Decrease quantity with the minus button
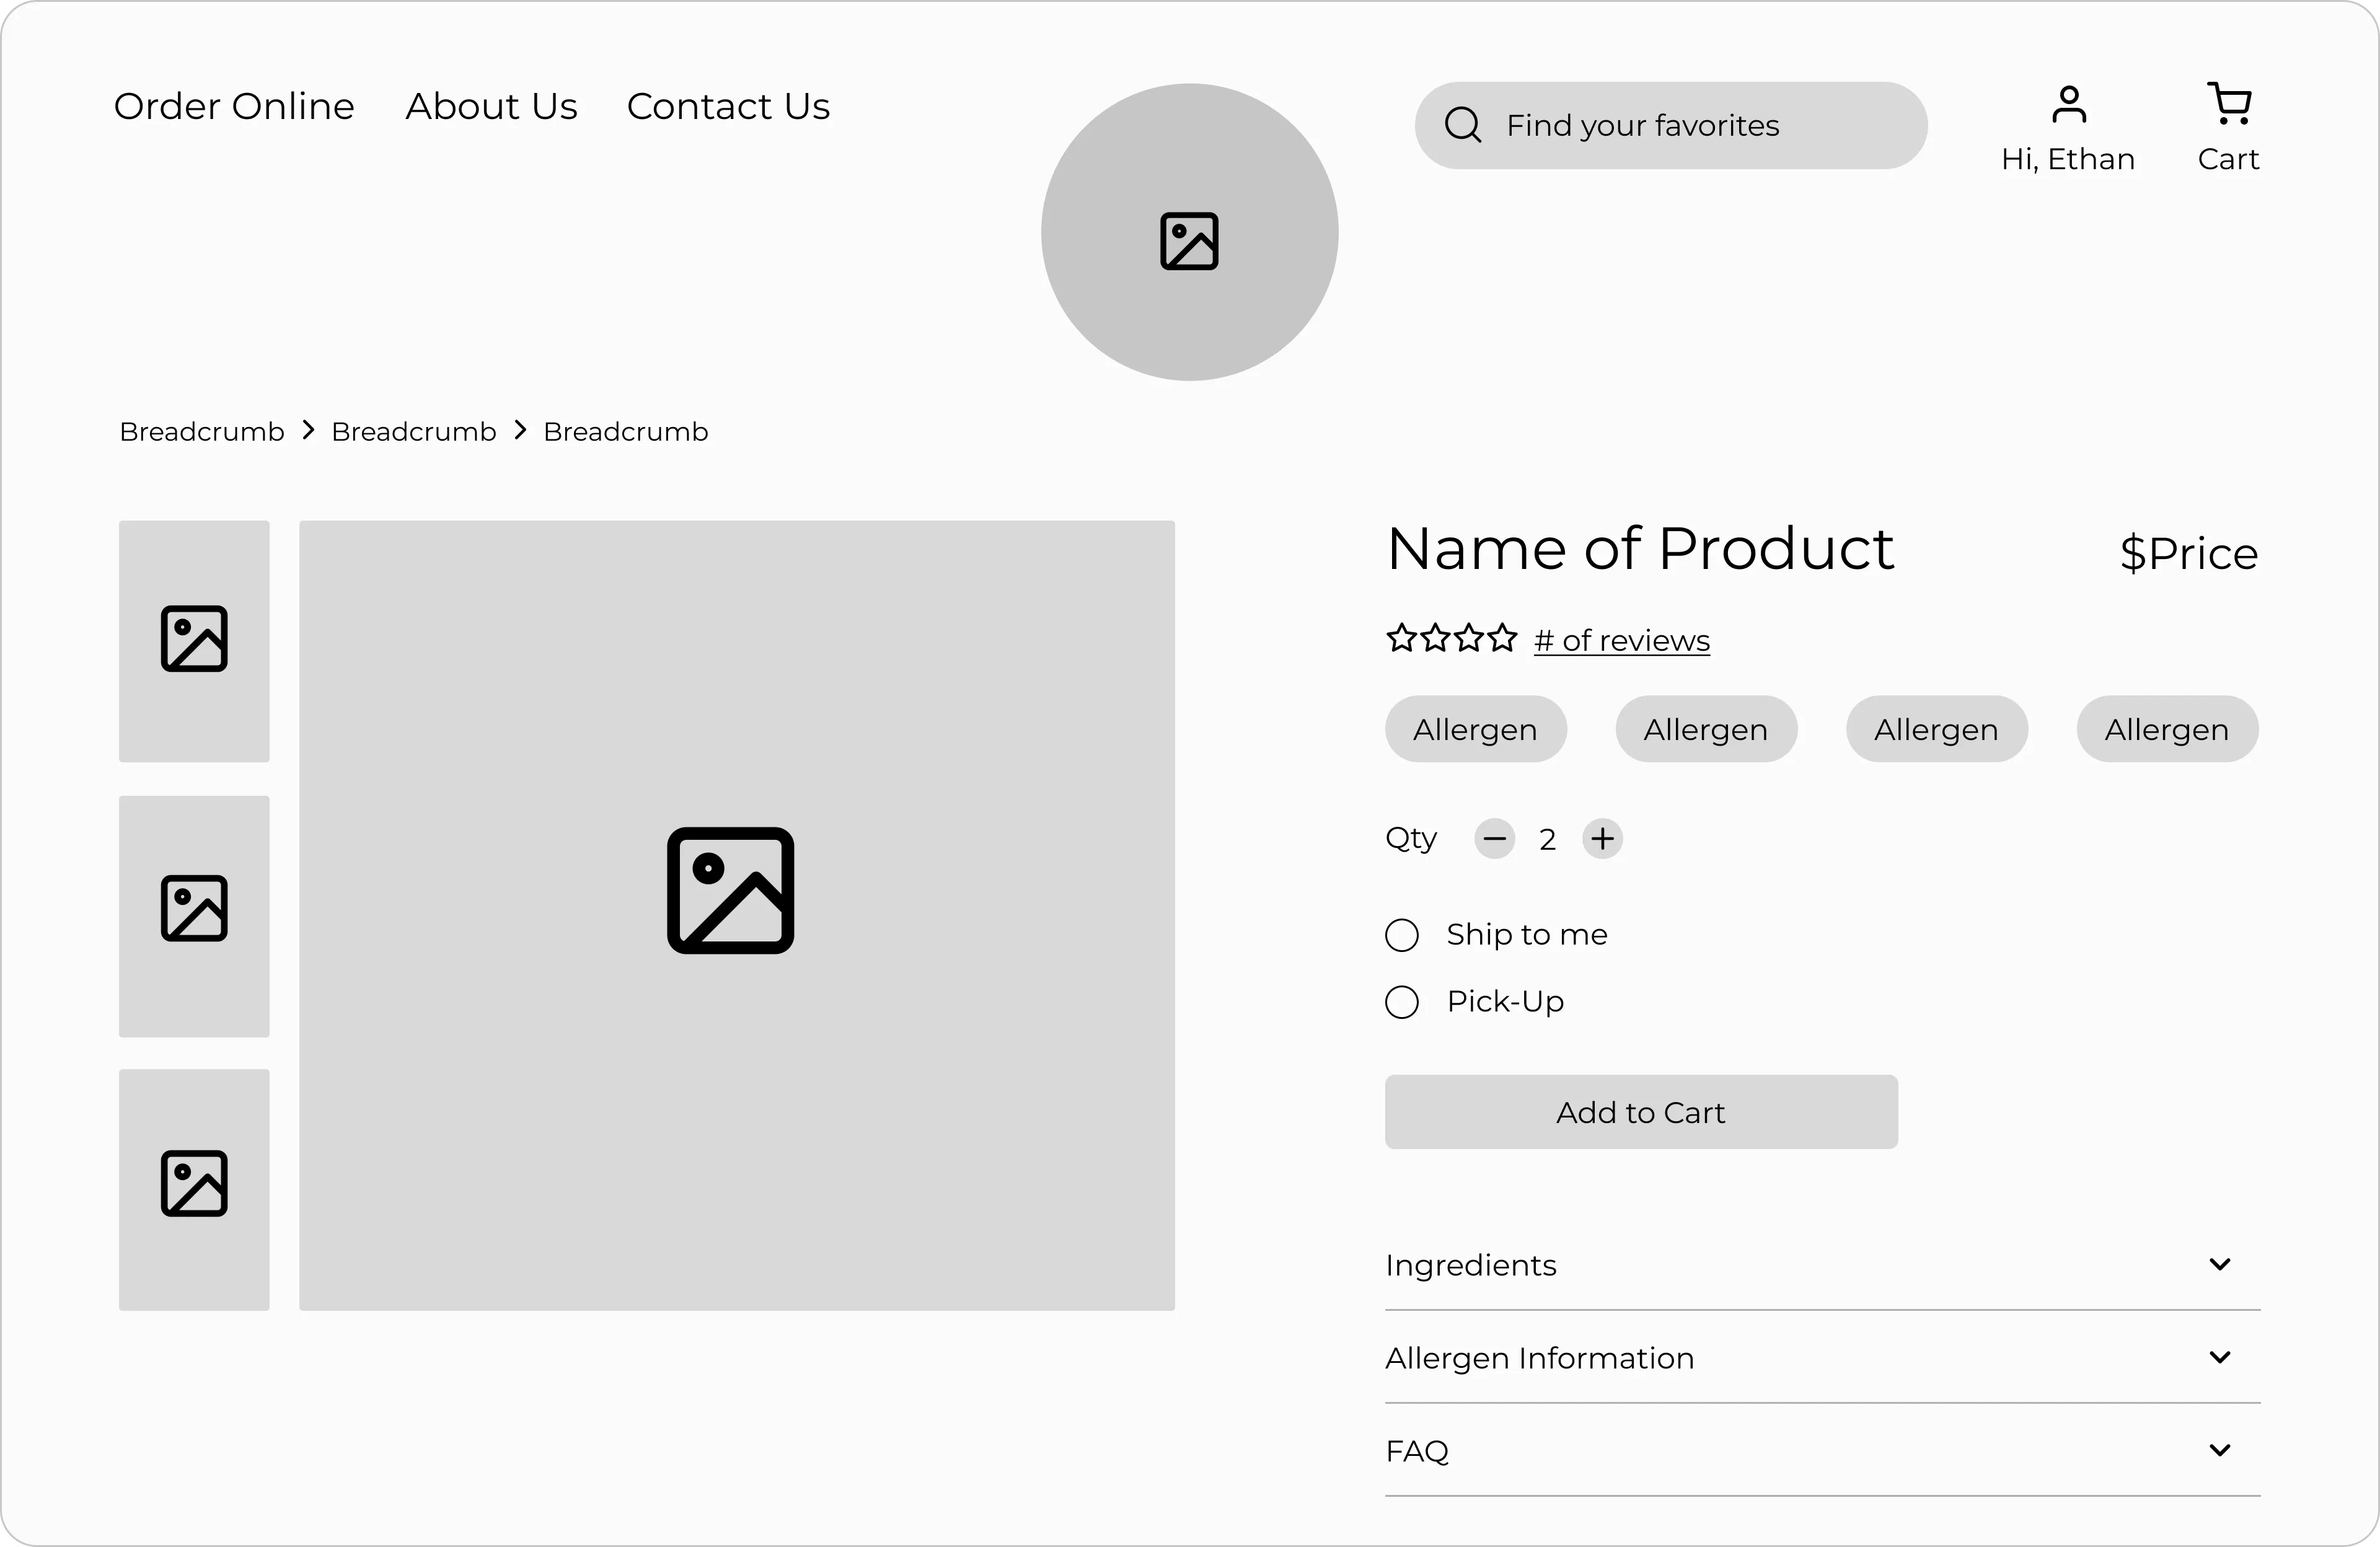The image size is (2380, 1547). (x=1494, y=838)
